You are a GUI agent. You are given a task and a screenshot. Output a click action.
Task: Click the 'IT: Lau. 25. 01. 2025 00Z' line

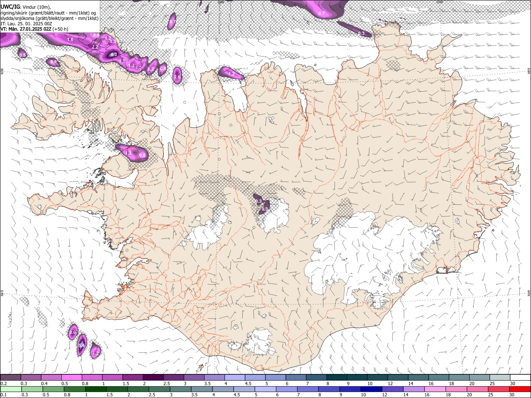tap(26, 24)
